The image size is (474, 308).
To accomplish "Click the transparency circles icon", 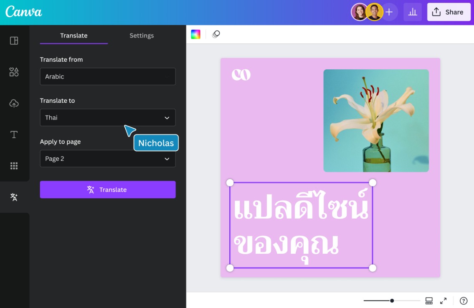I will pos(216,35).
